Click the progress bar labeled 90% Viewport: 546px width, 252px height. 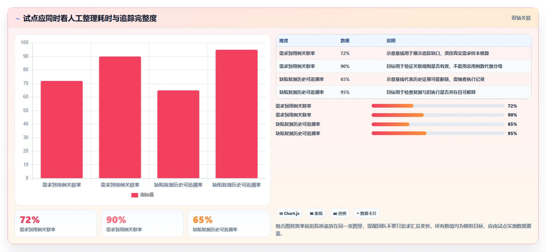pyautogui.click(x=438, y=115)
